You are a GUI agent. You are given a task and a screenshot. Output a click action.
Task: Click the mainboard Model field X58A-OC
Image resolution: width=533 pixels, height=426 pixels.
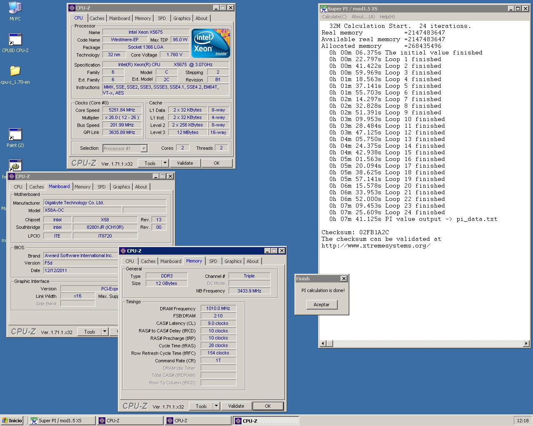point(82,211)
